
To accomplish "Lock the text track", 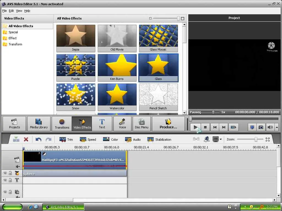I will coord(10,180).
